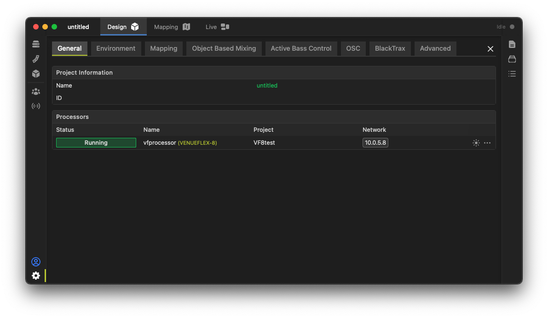Viewport: 548px width, 318px height.
Task: Click the archive tray icon in right sidebar
Action: click(x=512, y=59)
